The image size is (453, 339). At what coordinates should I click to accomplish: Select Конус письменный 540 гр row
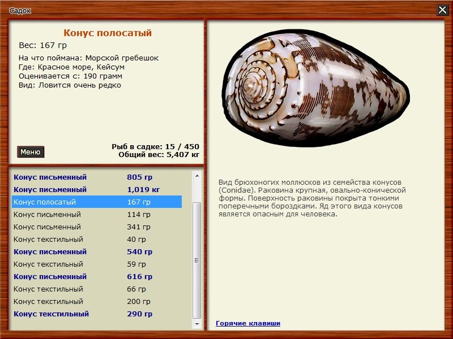coord(97,251)
